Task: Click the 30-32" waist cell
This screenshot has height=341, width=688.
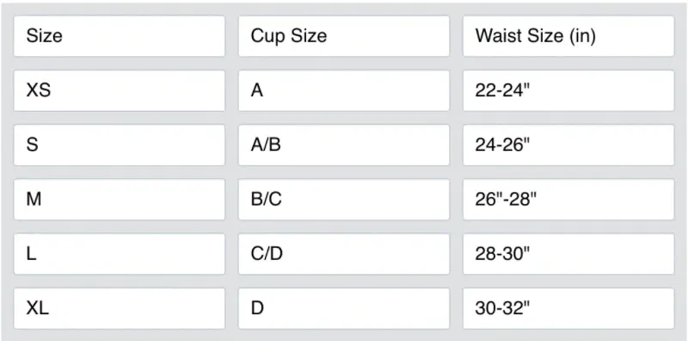Action: point(568,308)
